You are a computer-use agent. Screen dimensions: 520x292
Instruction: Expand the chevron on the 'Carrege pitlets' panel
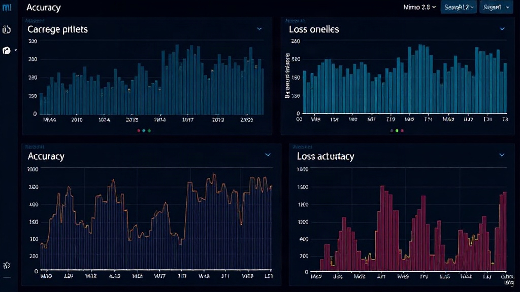259,29
